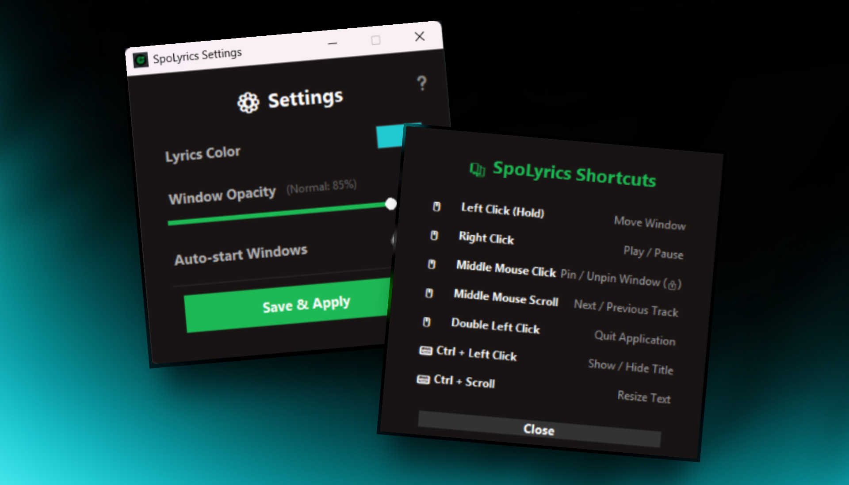Click the 'Ctrl + Left Click' shortcut text

(476, 353)
